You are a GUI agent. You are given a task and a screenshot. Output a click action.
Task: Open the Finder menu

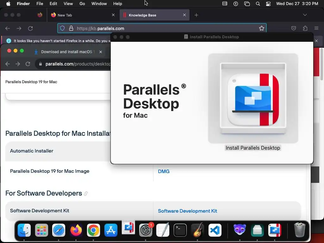(23, 4)
